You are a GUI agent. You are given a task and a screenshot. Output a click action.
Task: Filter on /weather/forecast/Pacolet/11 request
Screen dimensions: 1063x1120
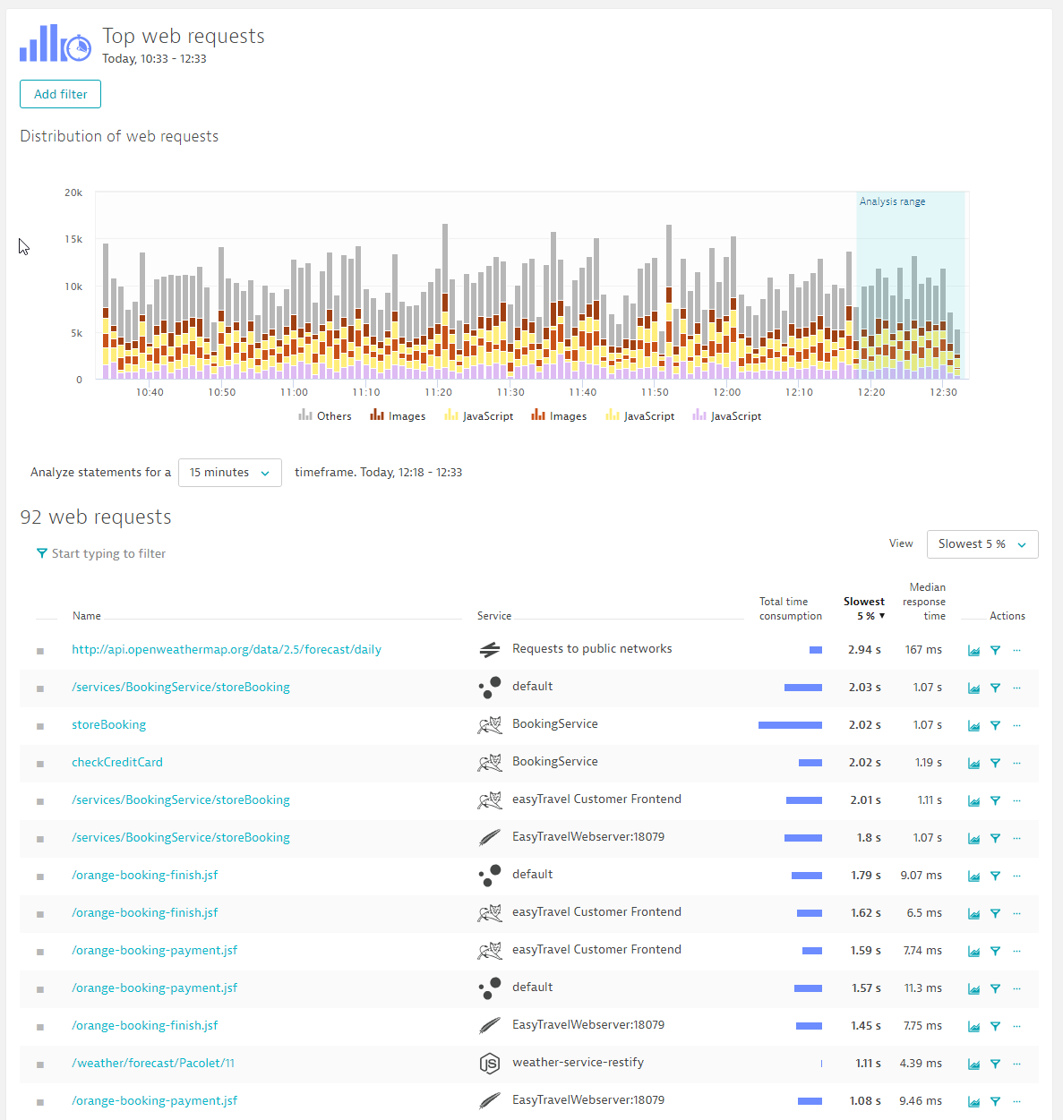point(995,1064)
